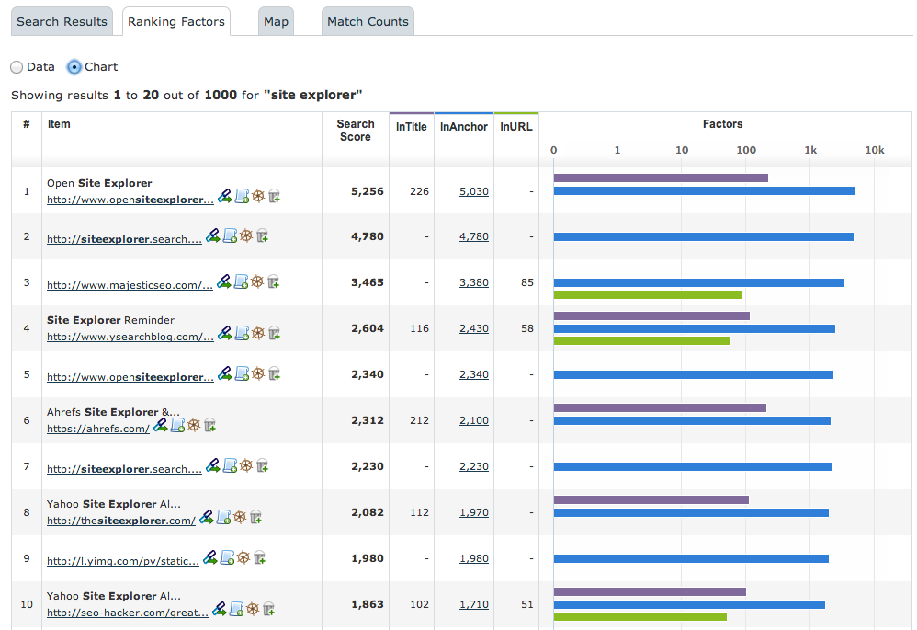The image size is (917, 630).
Task: Click scroll-plus icon in row scored 2,340
Action: (243, 373)
